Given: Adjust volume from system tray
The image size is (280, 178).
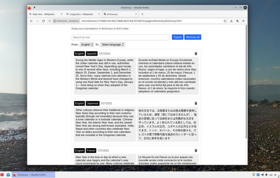Looking at the screenshot, I should (x=266, y=175).
